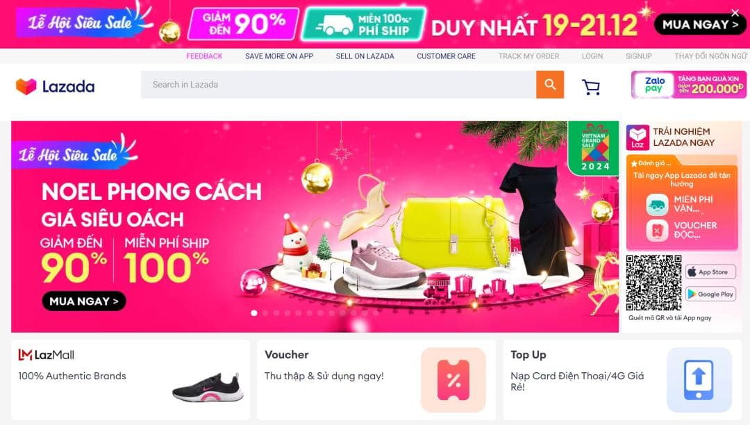The height and width of the screenshot is (425, 750).
Task: Select the second carousel slide dot
Action: pyautogui.click(x=265, y=313)
